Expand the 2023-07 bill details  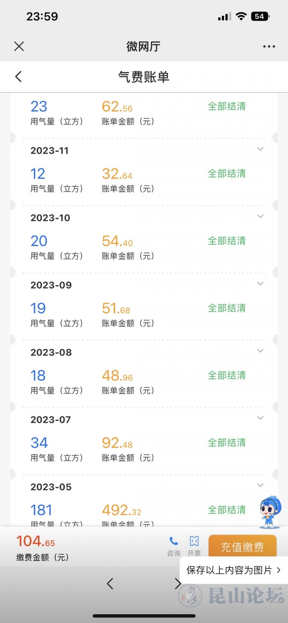[x=260, y=418]
